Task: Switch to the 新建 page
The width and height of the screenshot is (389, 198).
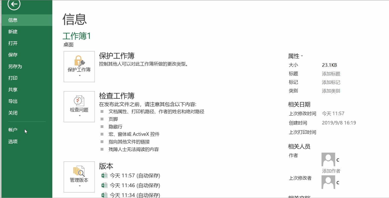Action: point(13,31)
